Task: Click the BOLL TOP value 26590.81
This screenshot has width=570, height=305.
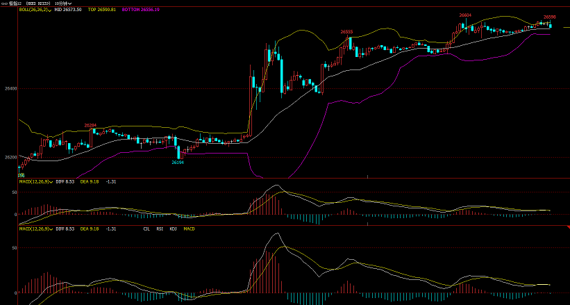Action: [x=102, y=10]
